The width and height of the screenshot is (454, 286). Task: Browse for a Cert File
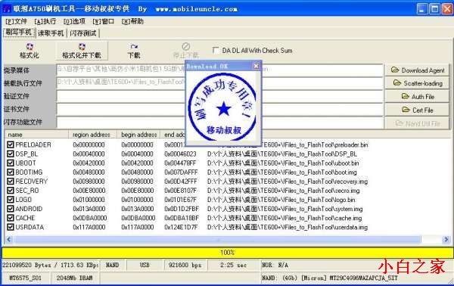[417, 110]
